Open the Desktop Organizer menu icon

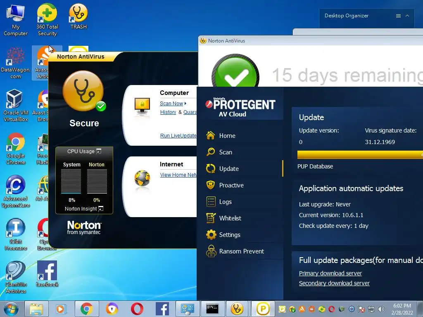(x=398, y=16)
